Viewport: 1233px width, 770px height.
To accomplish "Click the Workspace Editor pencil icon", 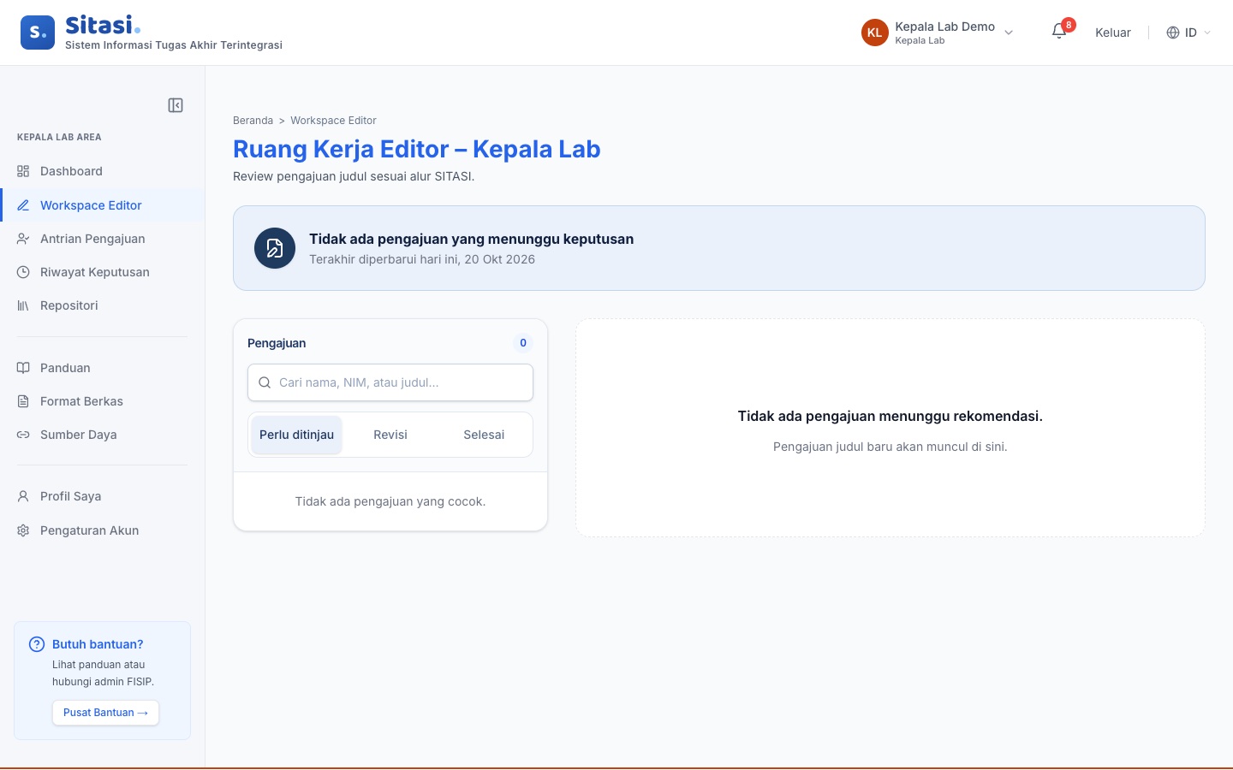I will pos(23,205).
